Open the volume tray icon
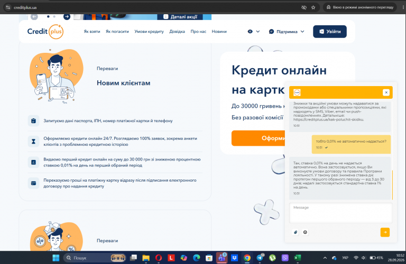The image size is (406, 264). 363,258
